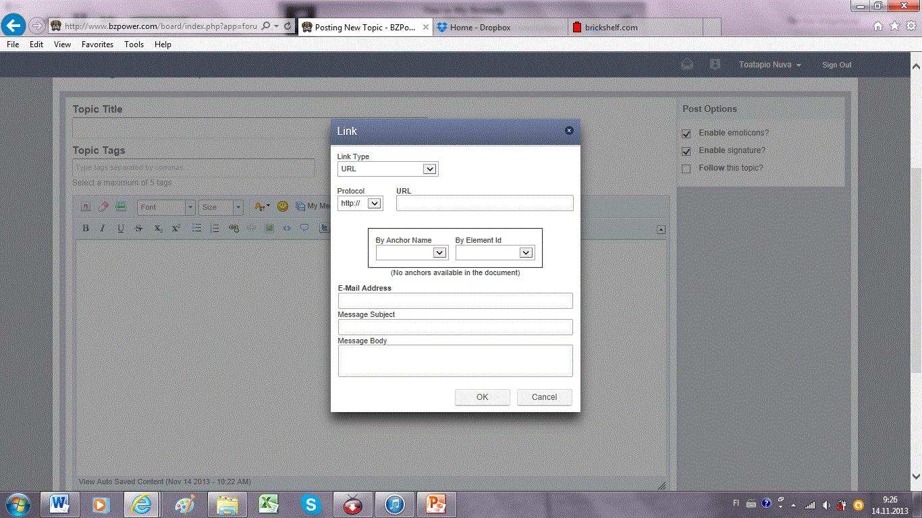Screen dimensions: 922x518
Task: Open the notifications icon beside the envelope
Action: click(x=715, y=65)
